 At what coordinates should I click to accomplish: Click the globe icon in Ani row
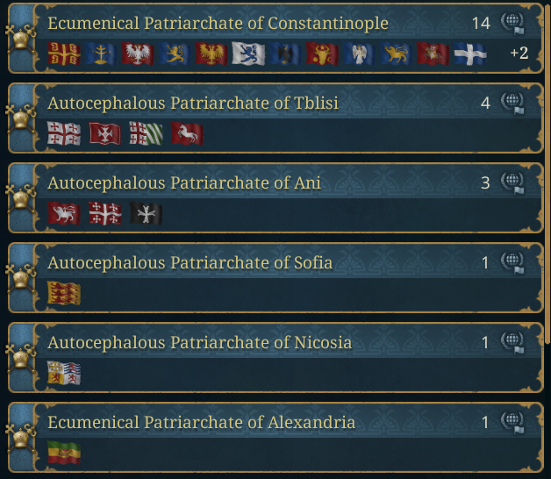512,182
